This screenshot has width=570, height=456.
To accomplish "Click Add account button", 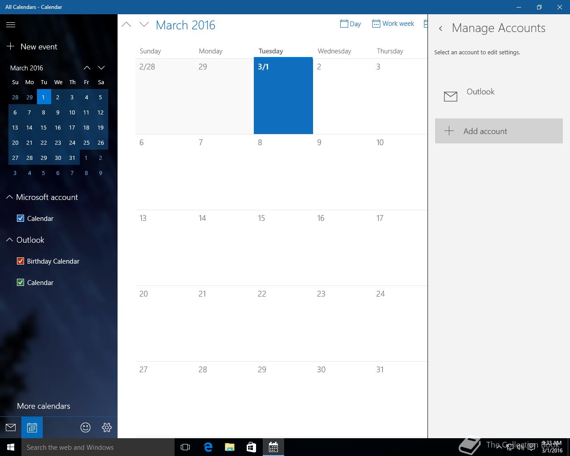I will [x=499, y=131].
